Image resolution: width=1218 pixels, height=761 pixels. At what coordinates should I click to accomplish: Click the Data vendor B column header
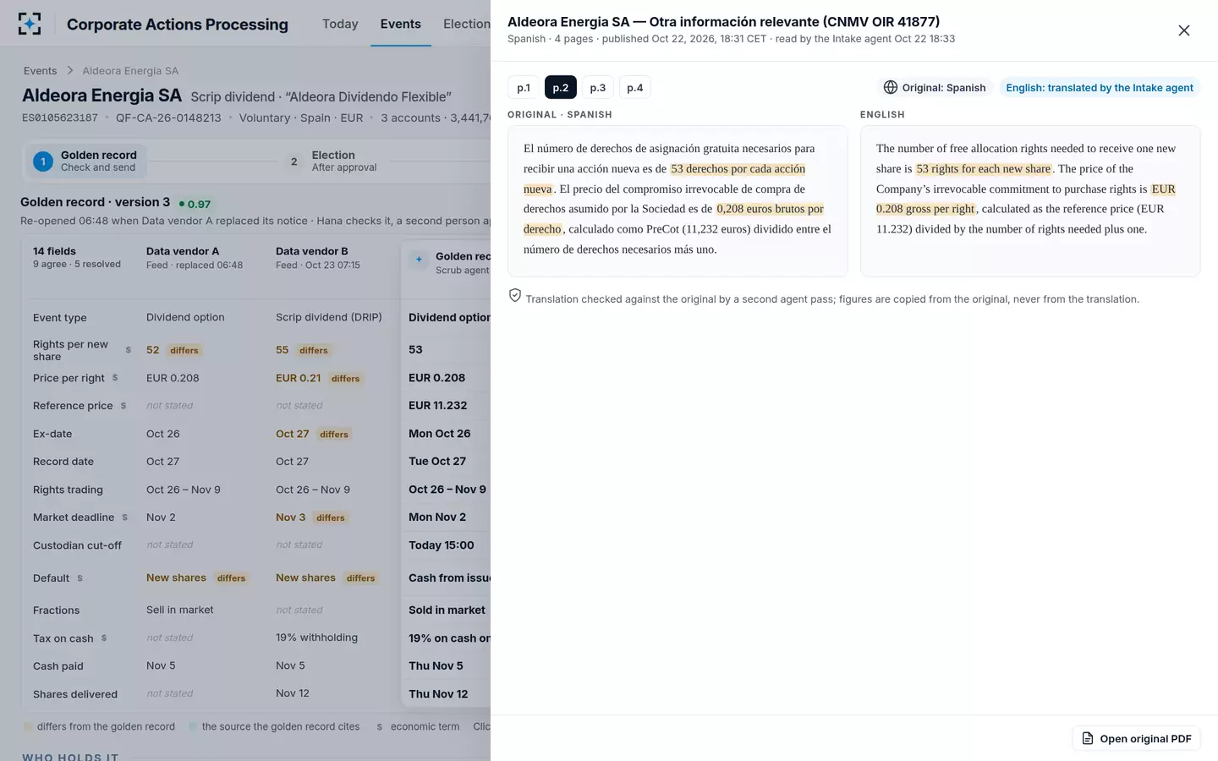point(318,258)
